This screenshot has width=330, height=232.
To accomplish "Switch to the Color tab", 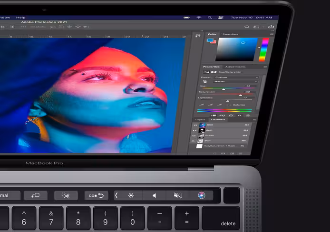I will [212, 34].
